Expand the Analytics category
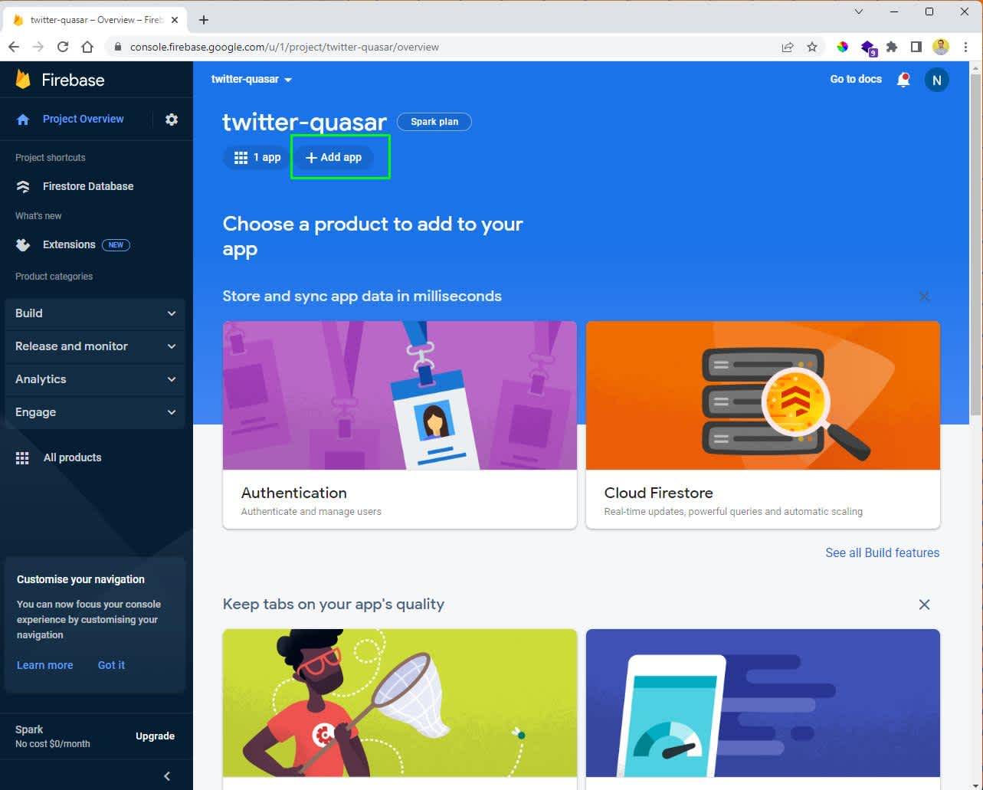 [95, 379]
